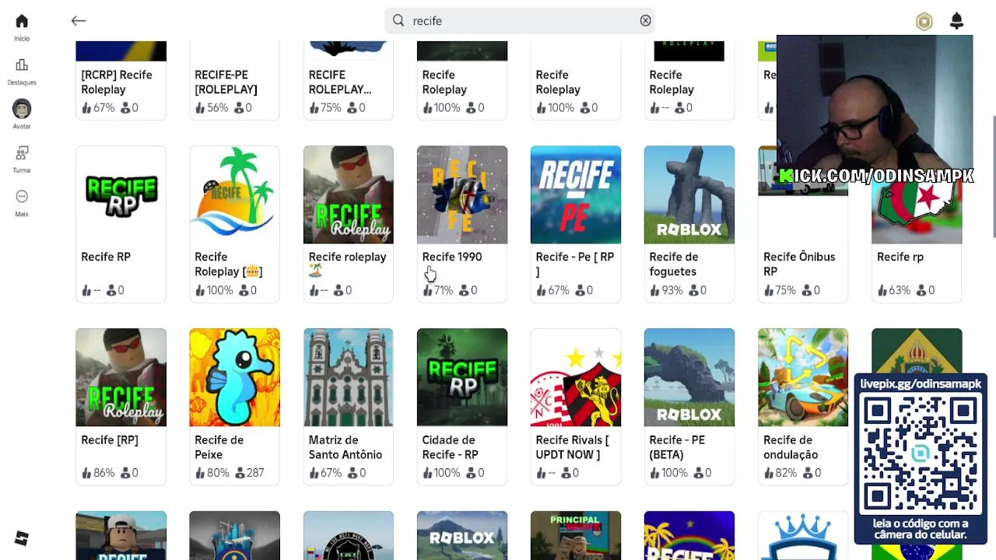Open the Turma group icon
Viewport: 996px width, 560px height.
[22, 153]
